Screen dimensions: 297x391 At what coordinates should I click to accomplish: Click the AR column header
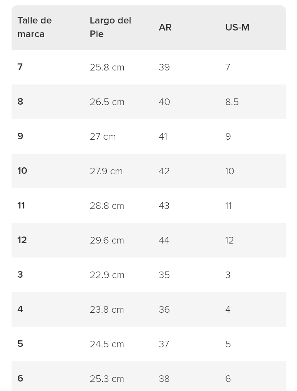pos(165,27)
